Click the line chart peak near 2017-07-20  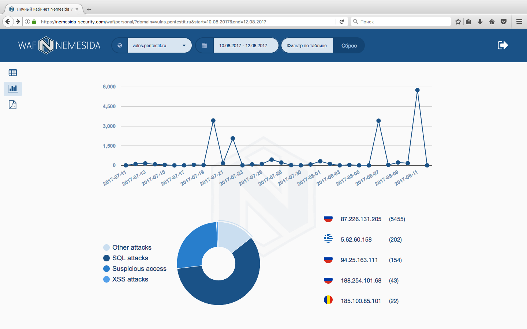(x=213, y=121)
